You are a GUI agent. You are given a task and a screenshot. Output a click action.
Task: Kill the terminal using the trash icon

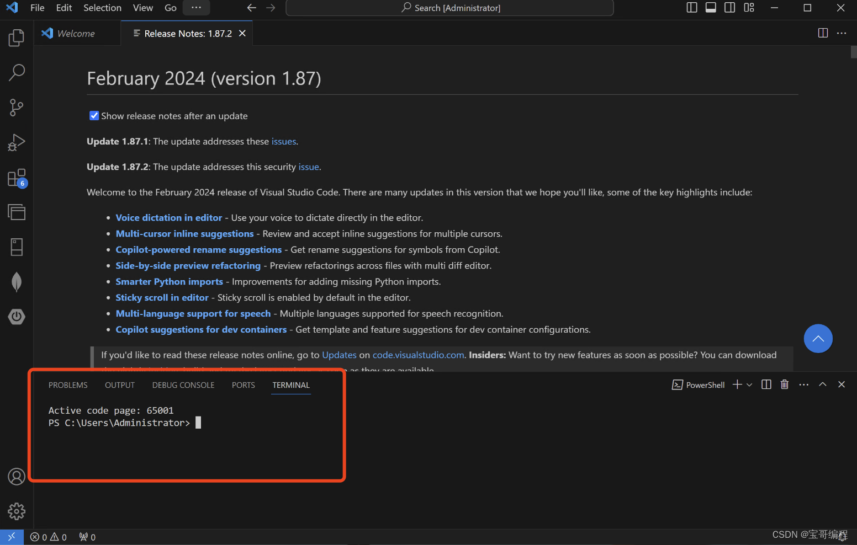tap(785, 384)
